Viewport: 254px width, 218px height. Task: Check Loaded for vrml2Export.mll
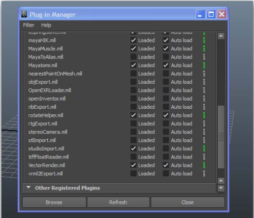click(134, 173)
